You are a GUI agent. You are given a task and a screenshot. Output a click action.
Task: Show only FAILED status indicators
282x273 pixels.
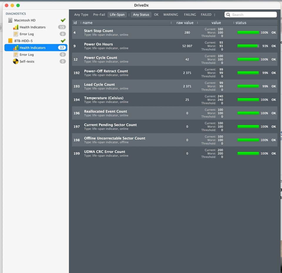[x=206, y=15]
